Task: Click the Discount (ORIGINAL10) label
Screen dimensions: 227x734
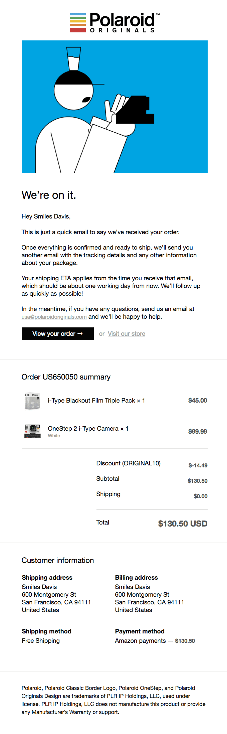Action: 128,463
